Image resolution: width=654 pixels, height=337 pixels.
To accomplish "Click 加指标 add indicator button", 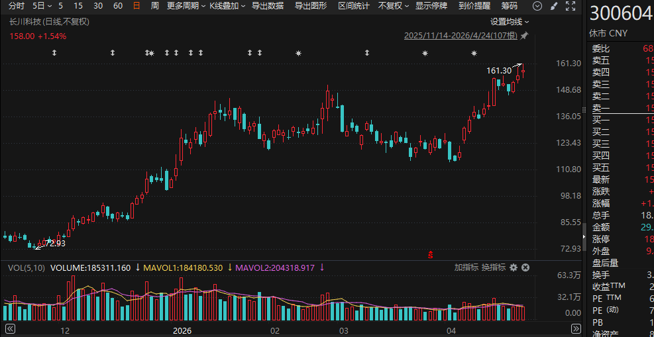I will coord(466,267).
